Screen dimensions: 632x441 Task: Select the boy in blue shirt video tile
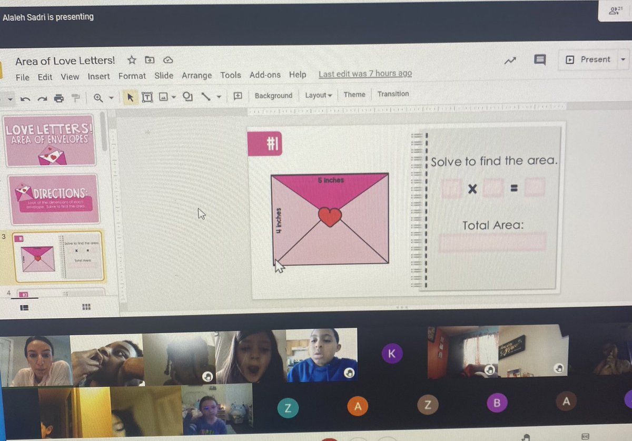322,355
